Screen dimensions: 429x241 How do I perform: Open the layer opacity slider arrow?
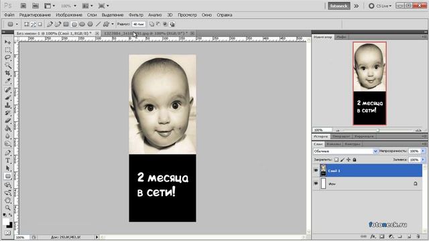click(x=423, y=151)
